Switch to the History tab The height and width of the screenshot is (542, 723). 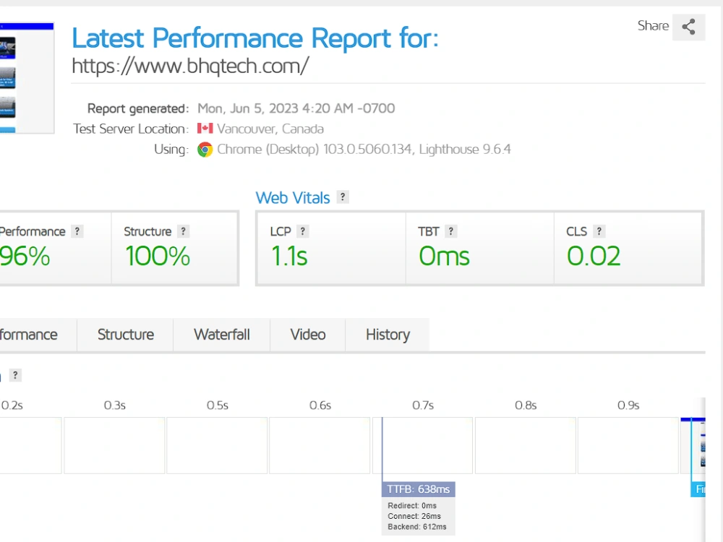(x=388, y=335)
